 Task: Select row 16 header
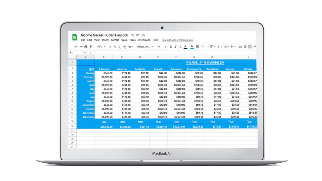pos(72,126)
